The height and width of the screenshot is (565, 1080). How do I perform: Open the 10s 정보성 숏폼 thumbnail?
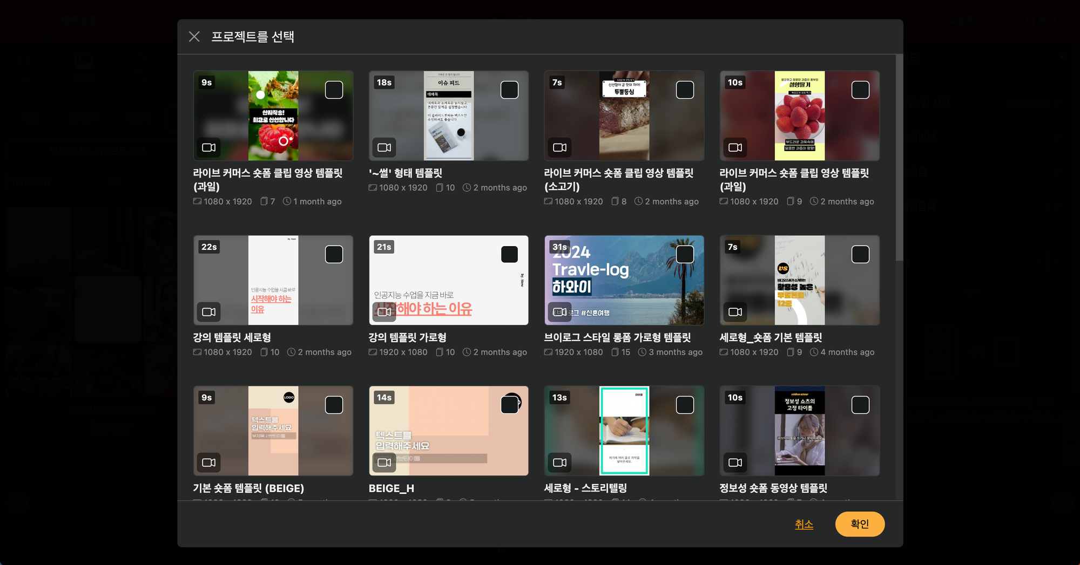[x=800, y=431]
